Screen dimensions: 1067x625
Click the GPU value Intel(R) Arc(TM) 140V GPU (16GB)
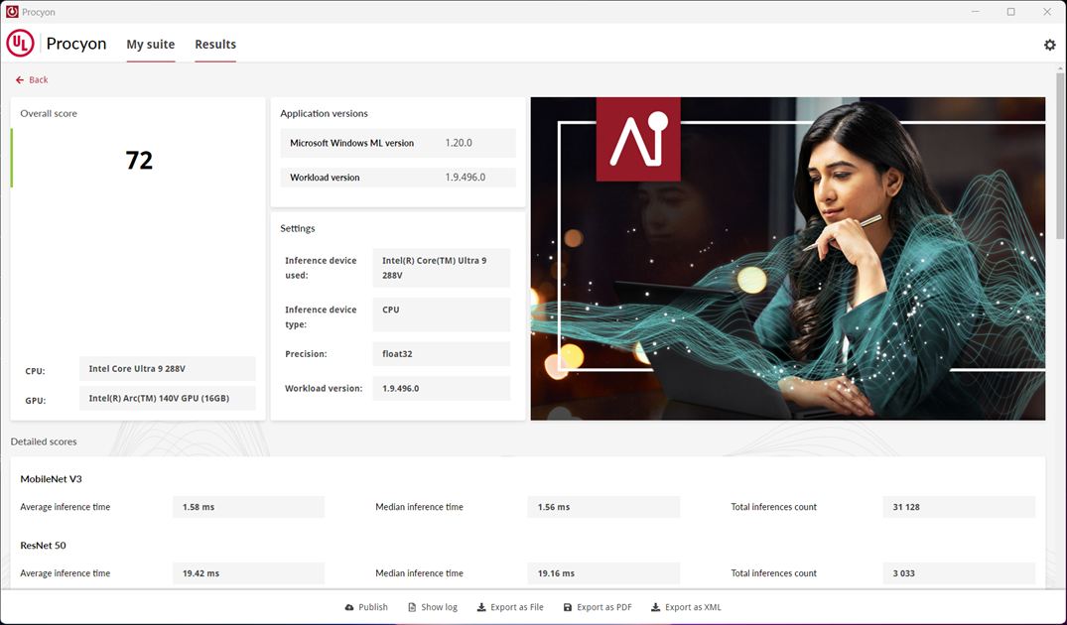tap(168, 399)
